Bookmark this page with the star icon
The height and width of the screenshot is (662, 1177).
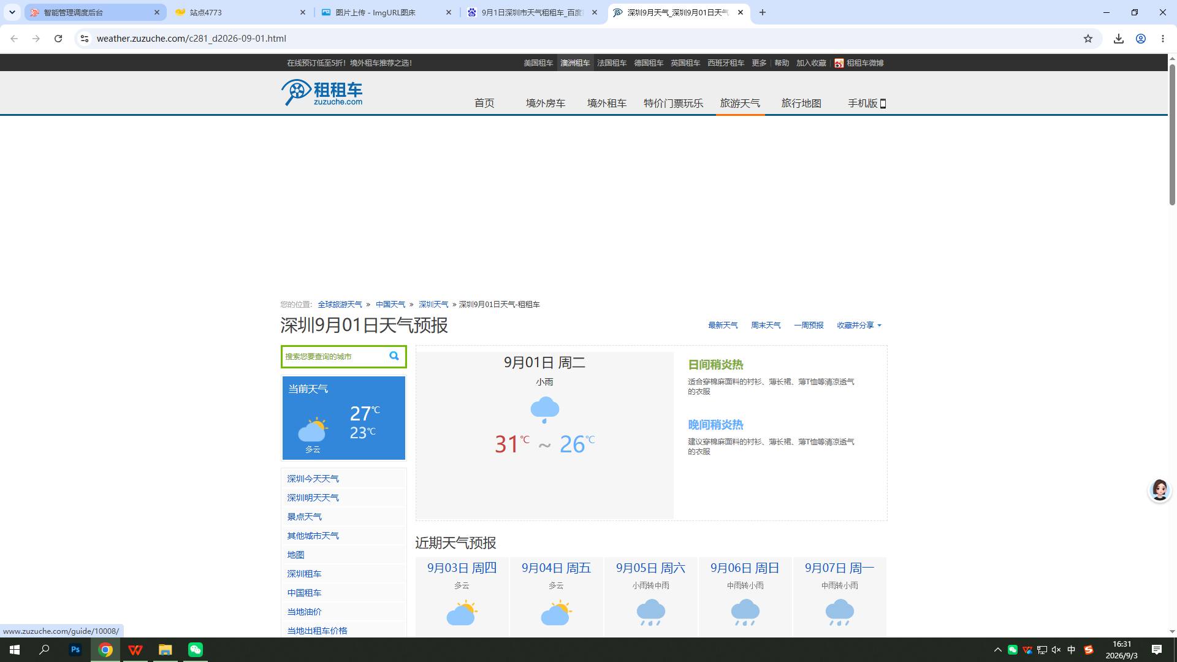pos(1088,39)
